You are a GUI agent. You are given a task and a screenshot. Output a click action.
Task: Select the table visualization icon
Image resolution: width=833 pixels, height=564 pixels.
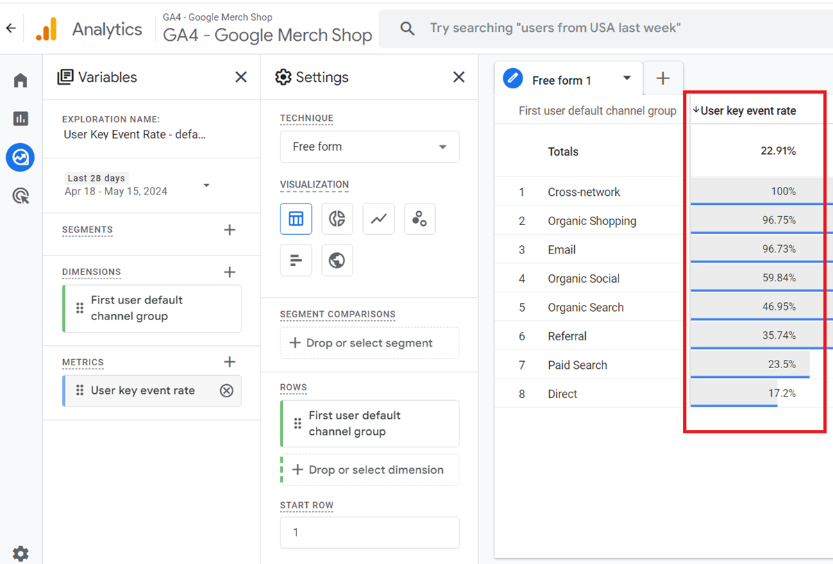click(x=296, y=219)
